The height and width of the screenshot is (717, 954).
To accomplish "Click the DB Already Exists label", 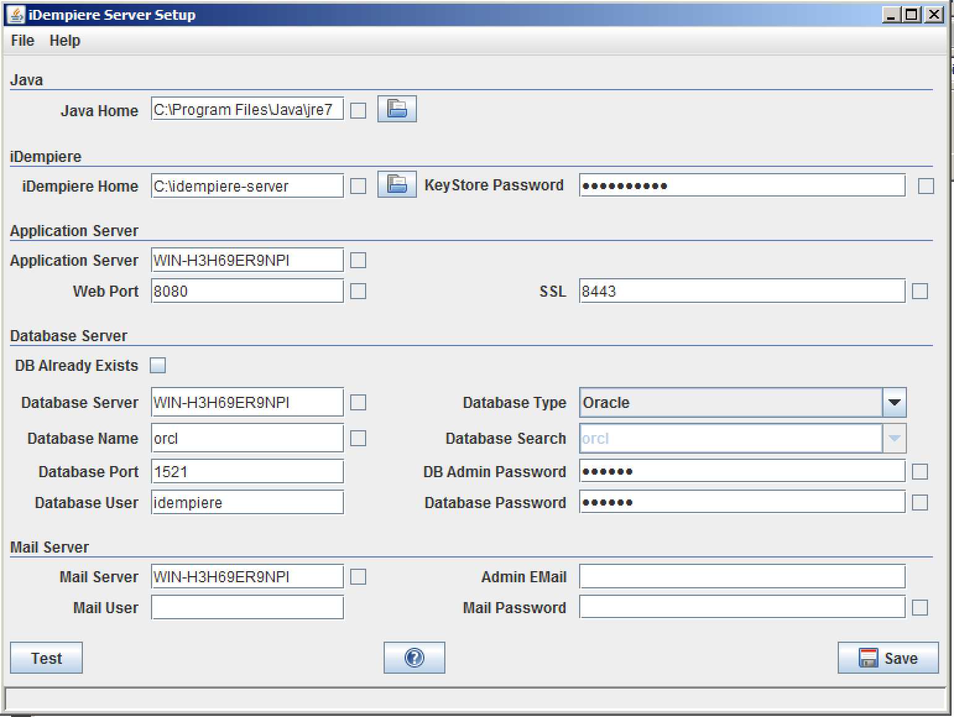I will click(x=77, y=365).
